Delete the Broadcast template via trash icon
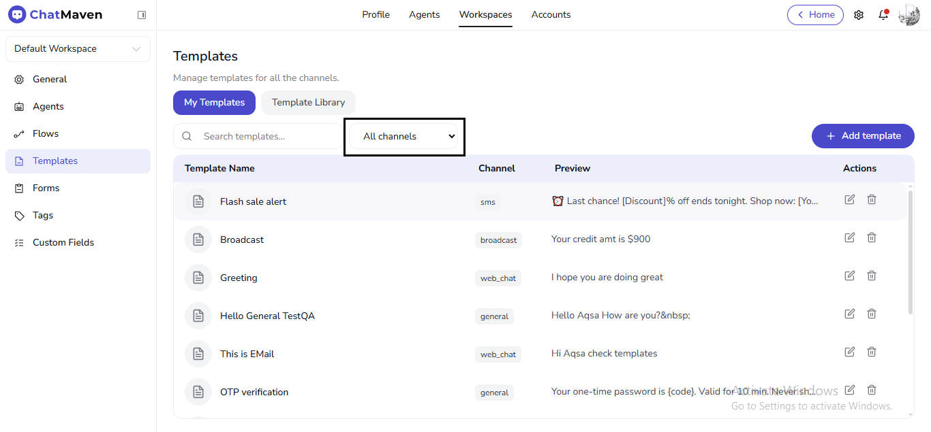Screen dimensions: 931x432 click(871, 237)
